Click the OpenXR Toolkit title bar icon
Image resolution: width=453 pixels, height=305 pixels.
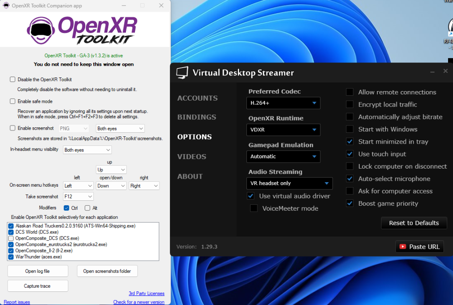[x=6, y=5]
